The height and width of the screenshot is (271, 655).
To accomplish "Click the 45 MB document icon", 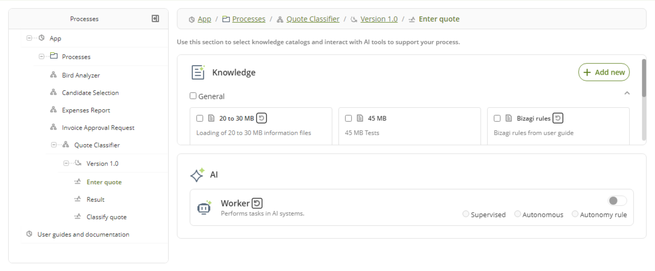I will 360,118.
